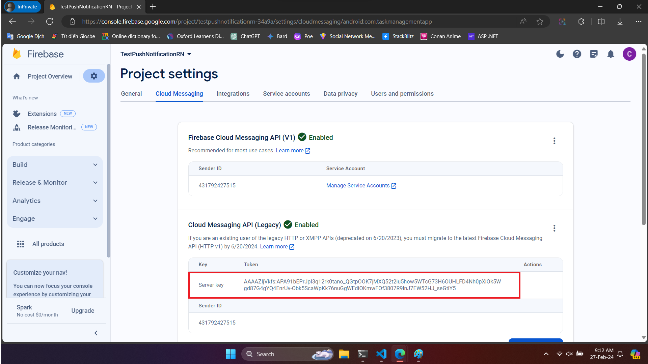Click Manage Service Accounts link
Screen dimensions: 648x364
361,186
